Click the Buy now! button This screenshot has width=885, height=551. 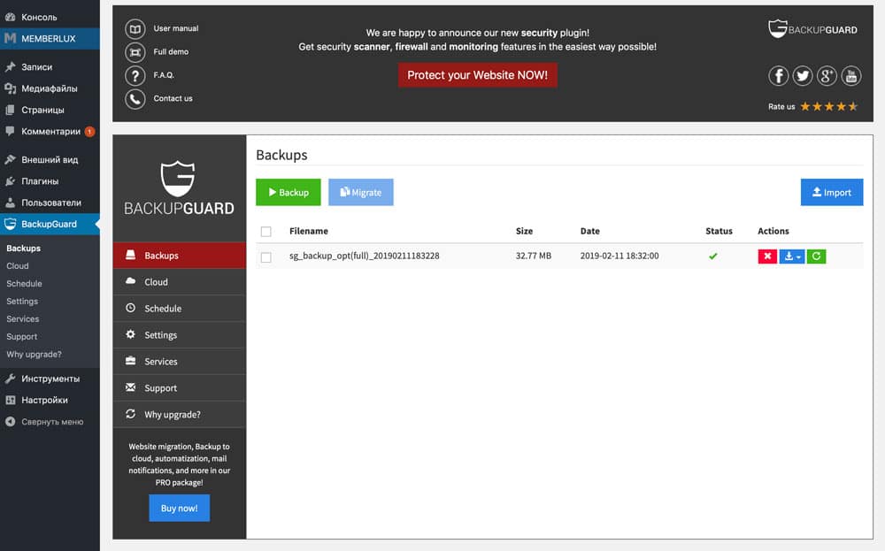tap(180, 509)
